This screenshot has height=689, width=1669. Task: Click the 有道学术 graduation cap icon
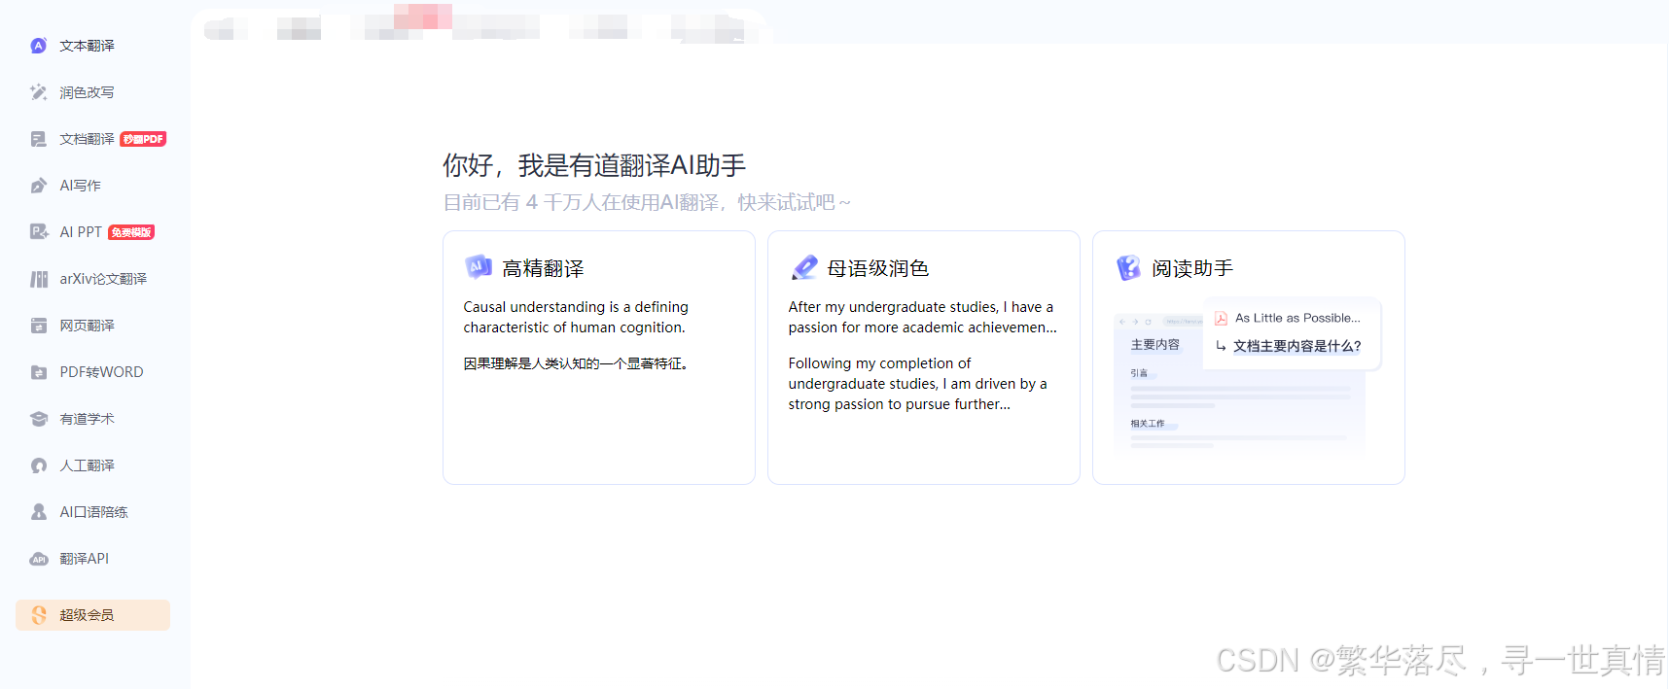pyautogui.click(x=39, y=419)
